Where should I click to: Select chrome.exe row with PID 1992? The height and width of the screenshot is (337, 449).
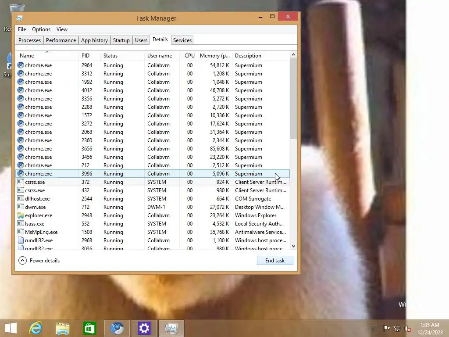click(153, 82)
